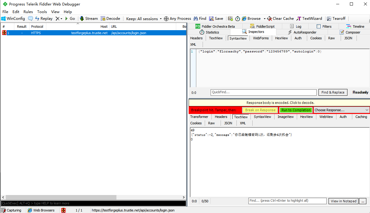Open response Cookies tab

(196, 123)
